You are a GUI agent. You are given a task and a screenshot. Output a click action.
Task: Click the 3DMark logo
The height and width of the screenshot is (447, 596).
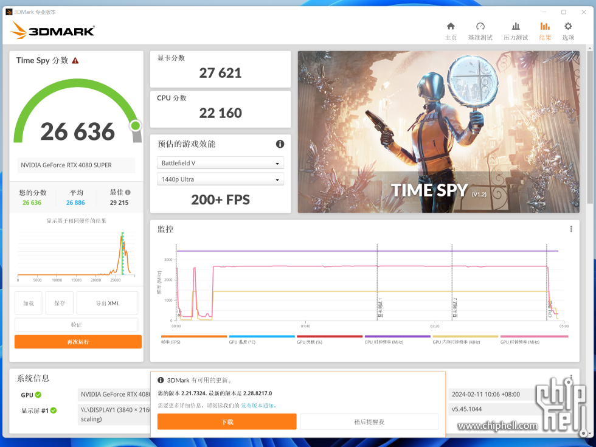tap(52, 30)
